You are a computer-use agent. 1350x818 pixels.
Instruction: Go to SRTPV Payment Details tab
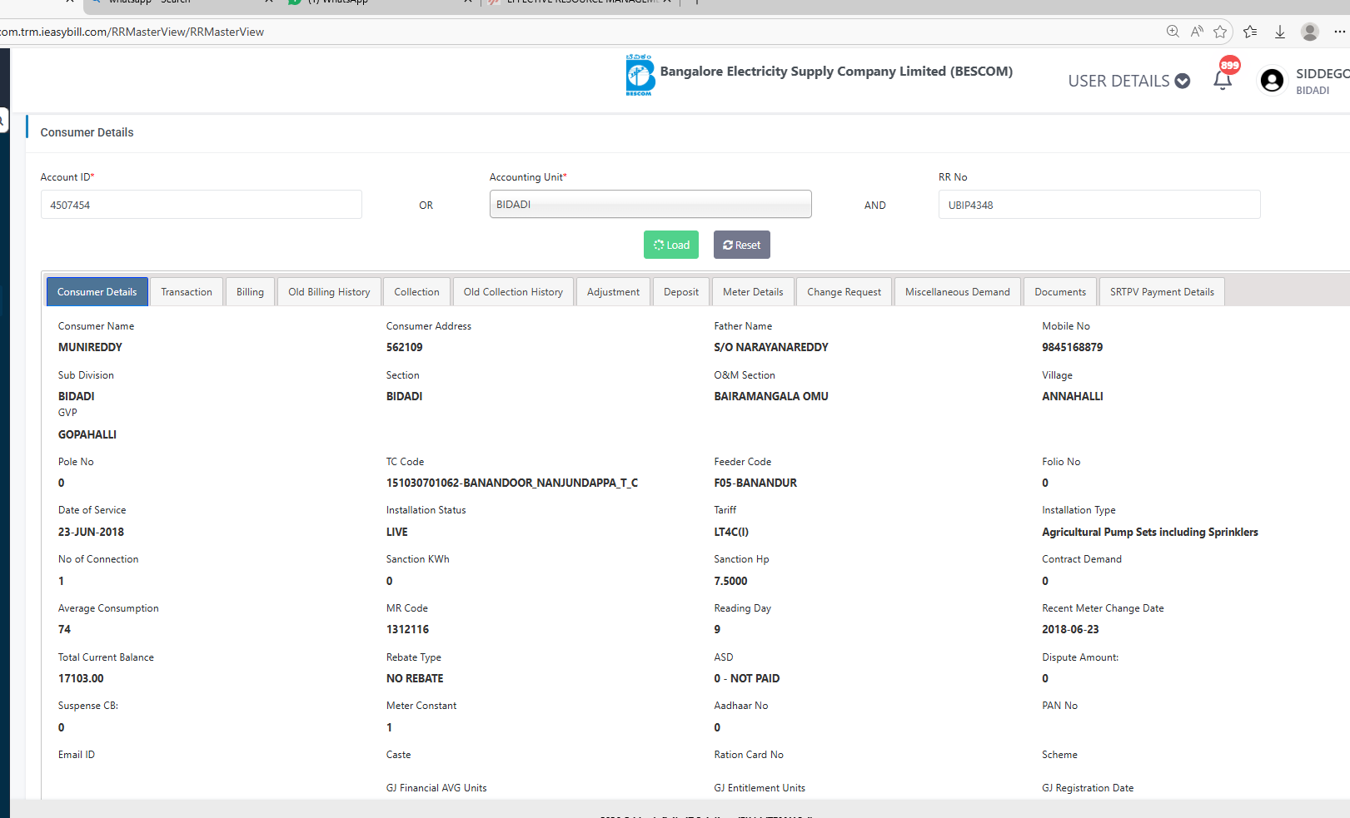pos(1161,292)
